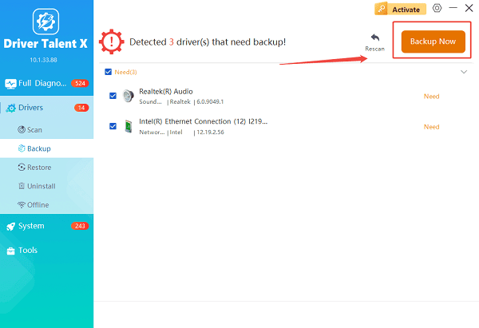Click the version number 6.0.9049.1
This screenshot has width=479, height=328.
210,101
